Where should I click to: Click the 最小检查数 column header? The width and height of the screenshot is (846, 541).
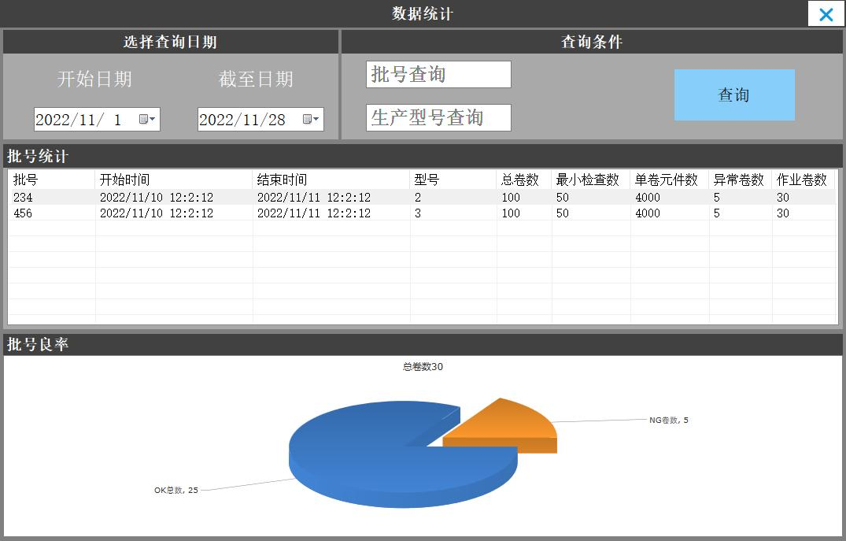pyautogui.click(x=591, y=180)
